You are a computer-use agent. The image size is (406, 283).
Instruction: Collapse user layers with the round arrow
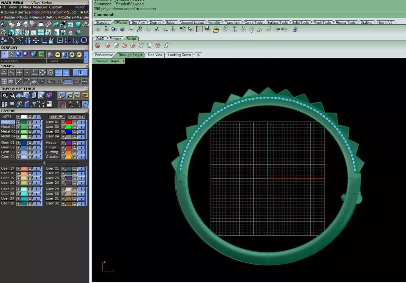point(45,163)
